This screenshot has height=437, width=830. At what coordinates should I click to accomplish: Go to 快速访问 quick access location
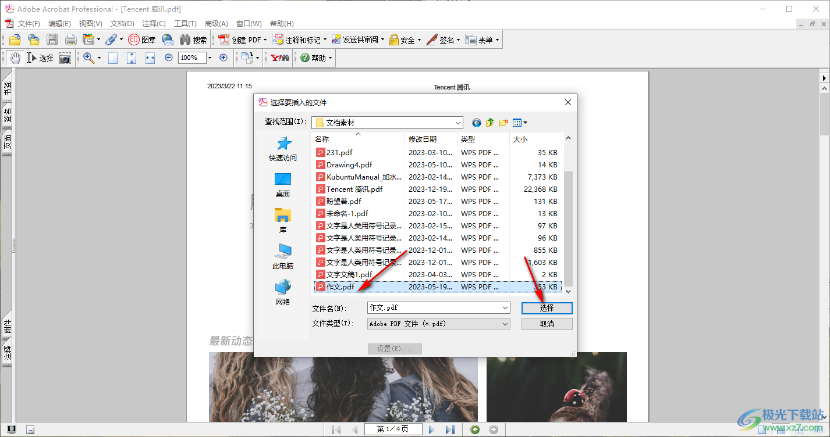(283, 149)
